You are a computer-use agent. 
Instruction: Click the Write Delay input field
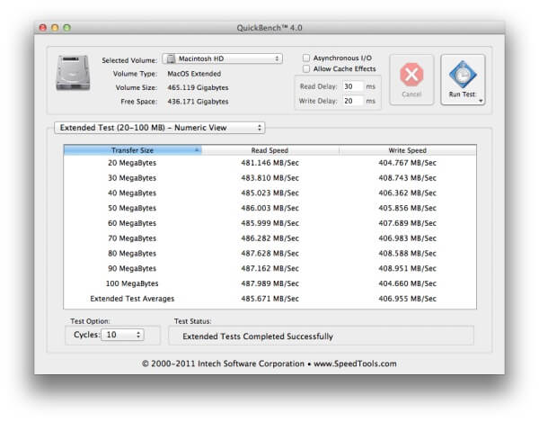pos(353,101)
